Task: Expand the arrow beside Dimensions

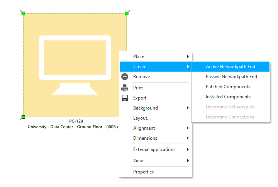Action: (x=188, y=138)
